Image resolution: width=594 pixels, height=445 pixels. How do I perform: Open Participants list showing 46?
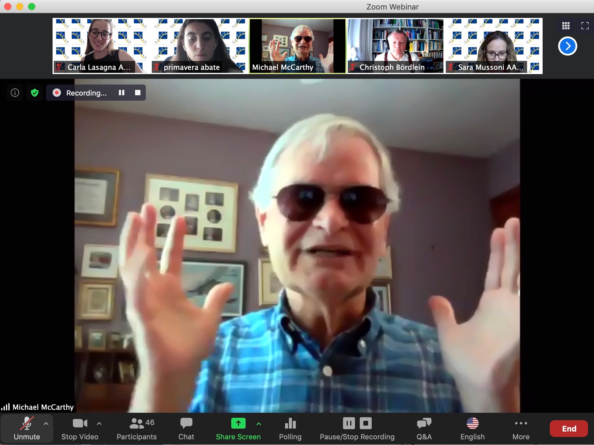(137, 429)
